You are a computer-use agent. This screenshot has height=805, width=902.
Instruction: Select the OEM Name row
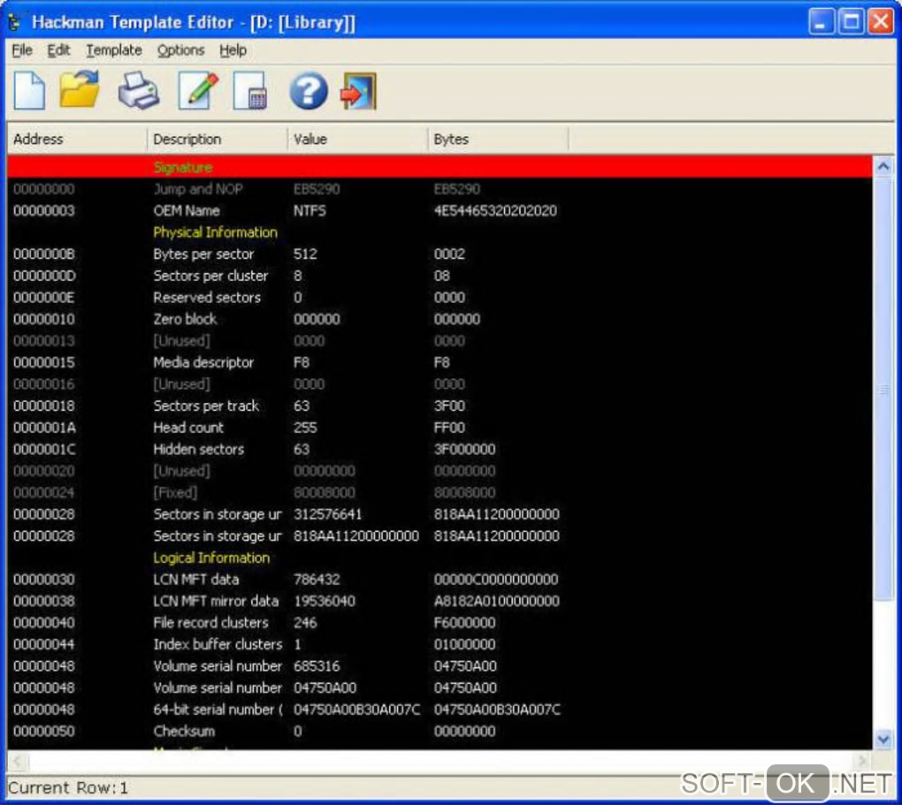tap(440, 211)
